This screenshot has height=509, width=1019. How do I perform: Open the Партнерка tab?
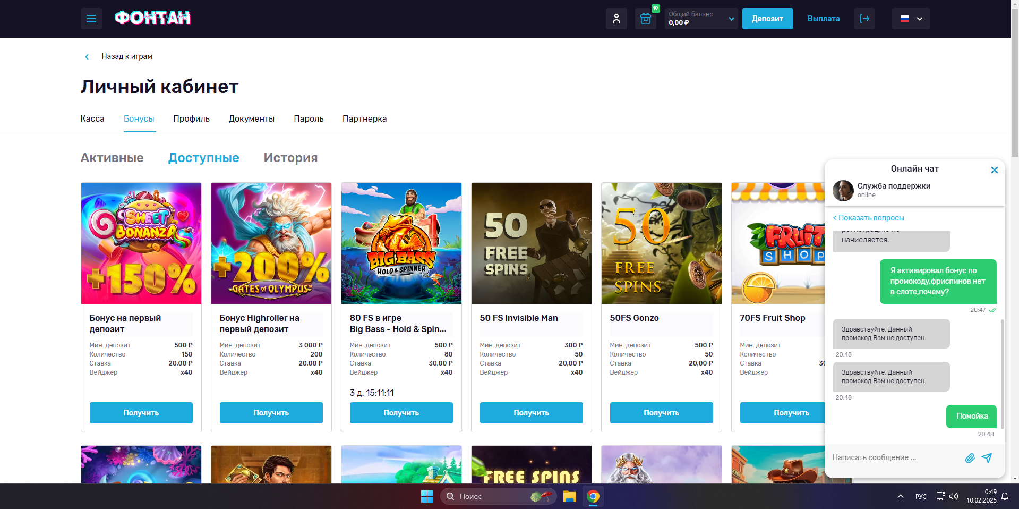click(364, 118)
